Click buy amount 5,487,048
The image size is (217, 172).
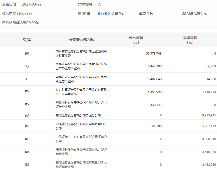tap(155, 79)
